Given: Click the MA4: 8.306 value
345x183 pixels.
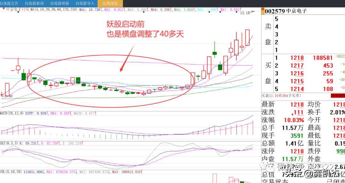Looking at the screenshot, I should [161, 10].
